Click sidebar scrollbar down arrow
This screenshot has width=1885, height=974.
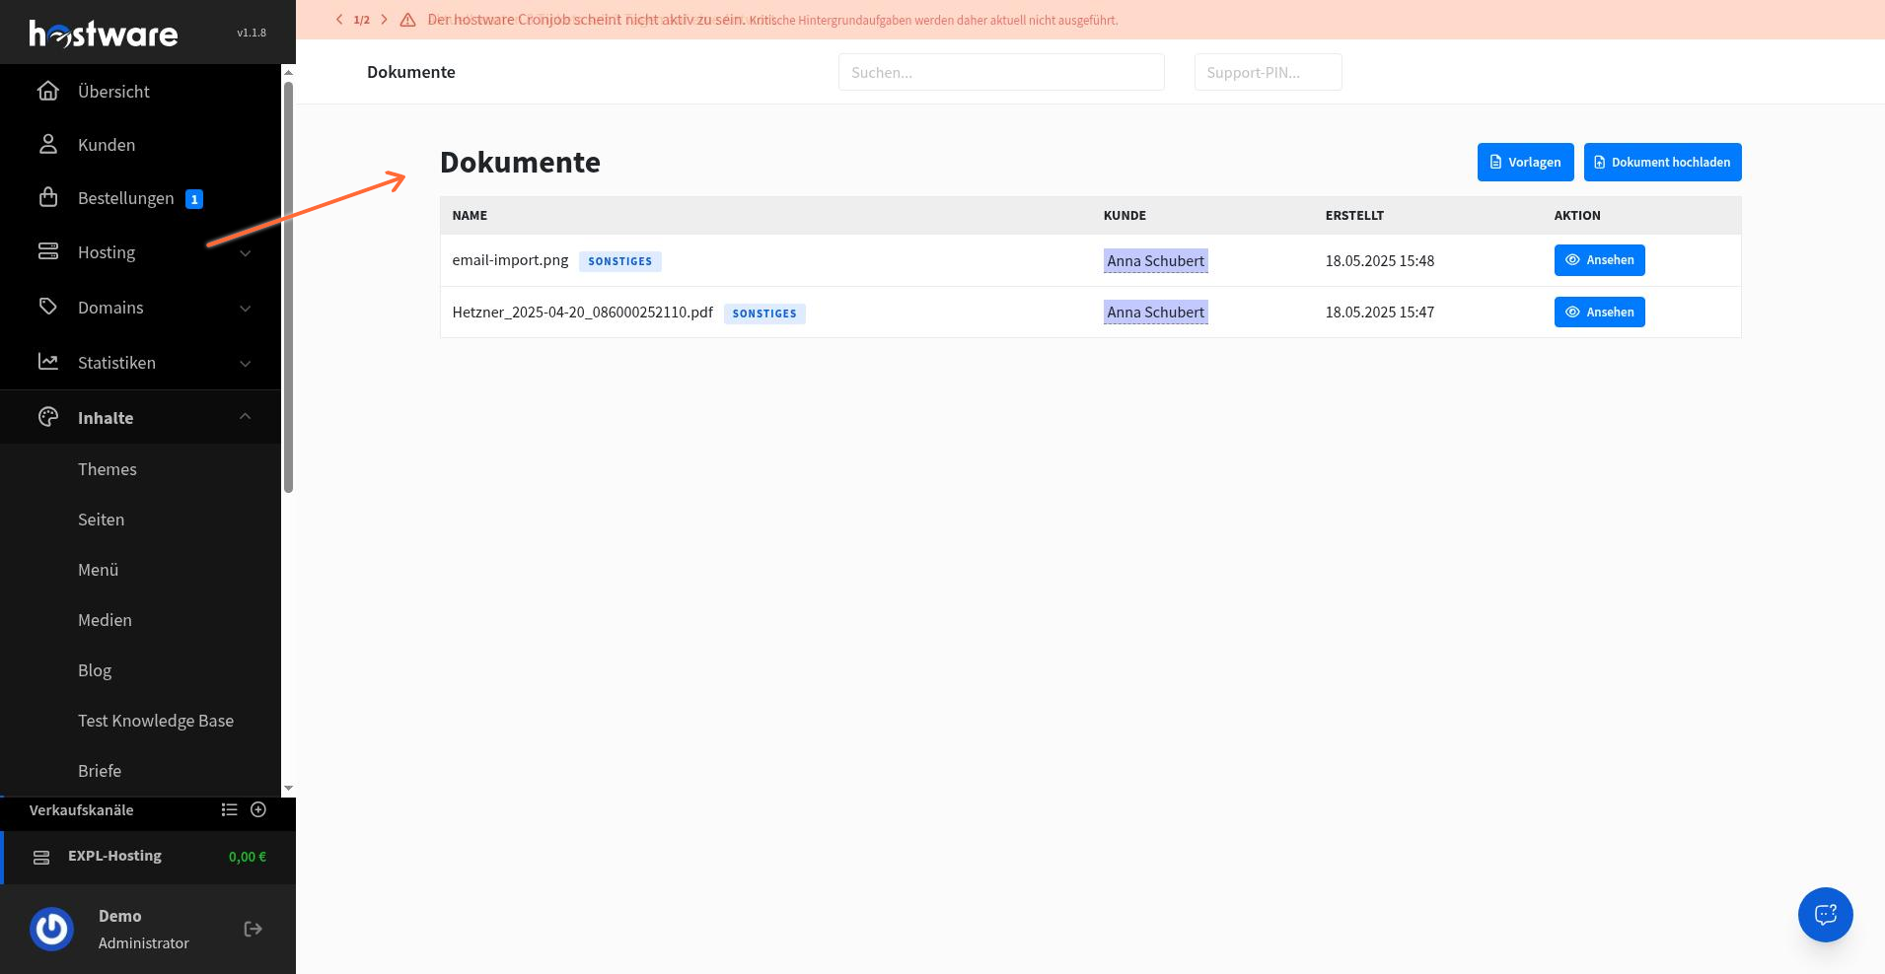(288, 789)
